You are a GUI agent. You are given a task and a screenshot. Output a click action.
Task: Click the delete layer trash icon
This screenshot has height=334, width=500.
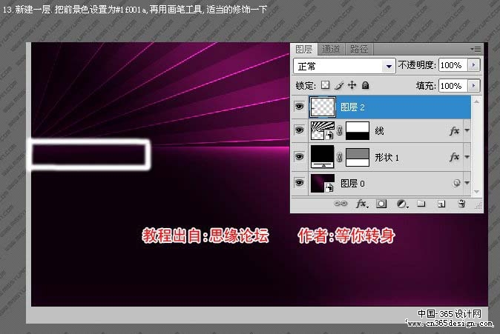(x=461, y=204)
